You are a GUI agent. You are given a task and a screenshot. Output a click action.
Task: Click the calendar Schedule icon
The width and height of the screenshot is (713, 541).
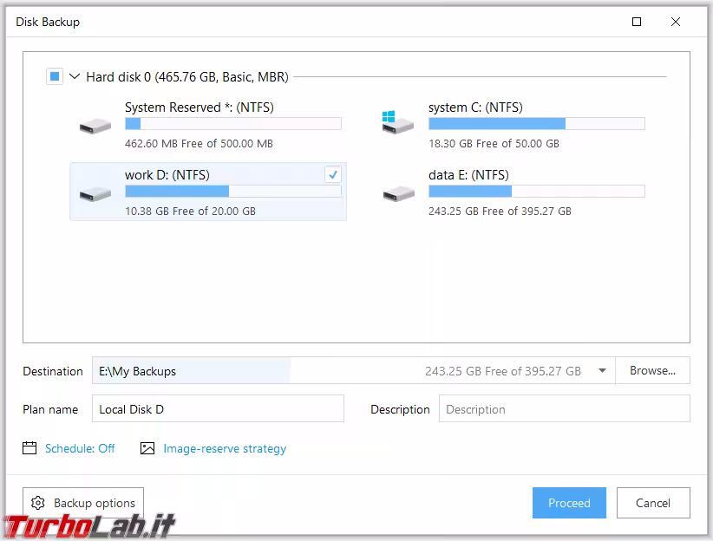(30, 448)
